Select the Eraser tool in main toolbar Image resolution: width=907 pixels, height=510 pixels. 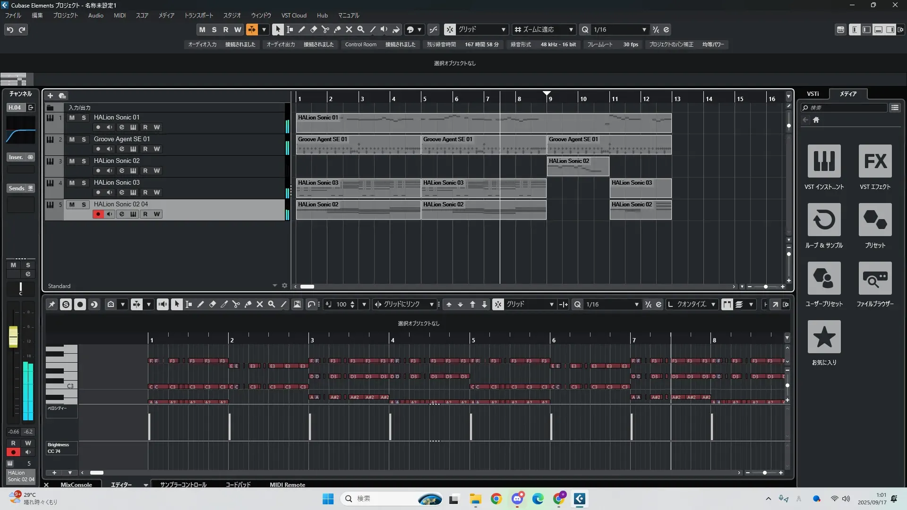pos(314,29)
